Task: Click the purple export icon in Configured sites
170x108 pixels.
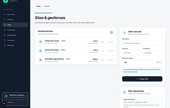Action: 112,33
